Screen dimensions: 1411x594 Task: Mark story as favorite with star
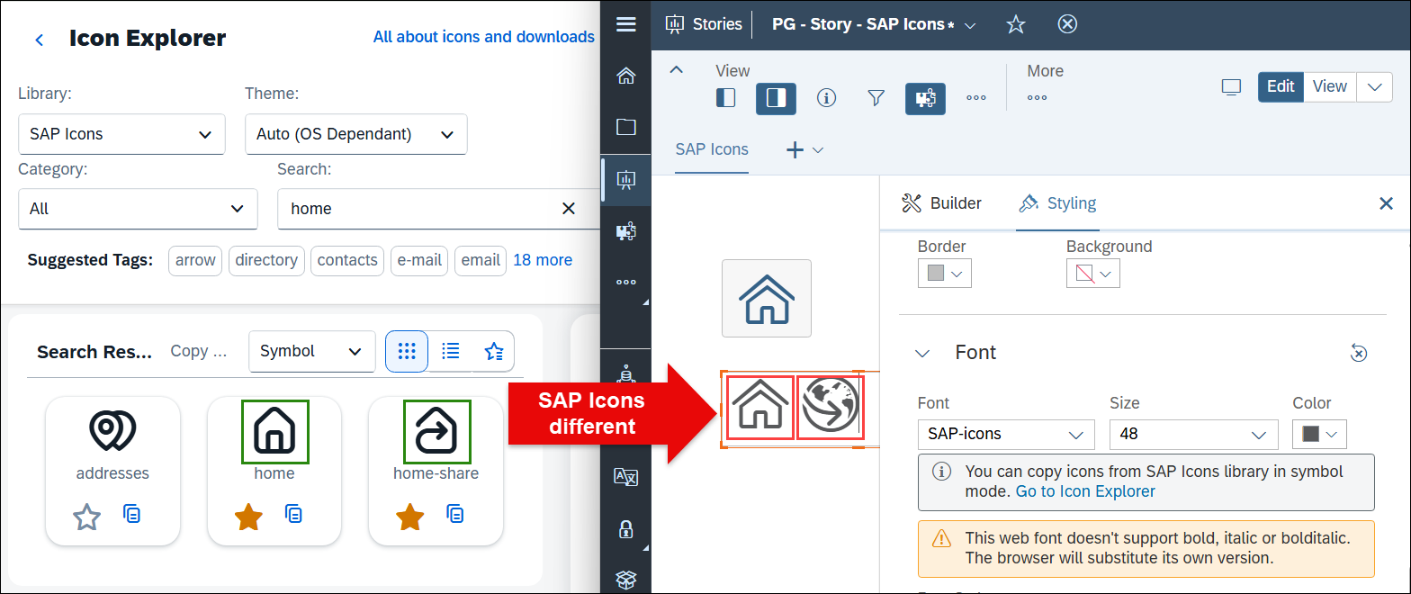(1016, 24)
